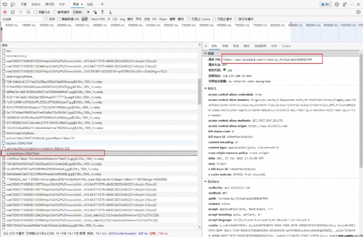363x237 pixels.
Task: Toggle device emulation icon
Action: click(13, 4)
